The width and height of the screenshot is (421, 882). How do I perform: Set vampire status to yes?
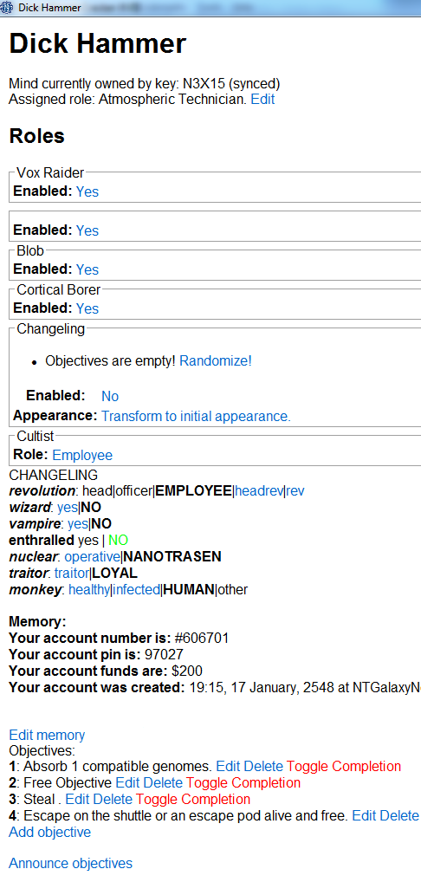point(78,523)
